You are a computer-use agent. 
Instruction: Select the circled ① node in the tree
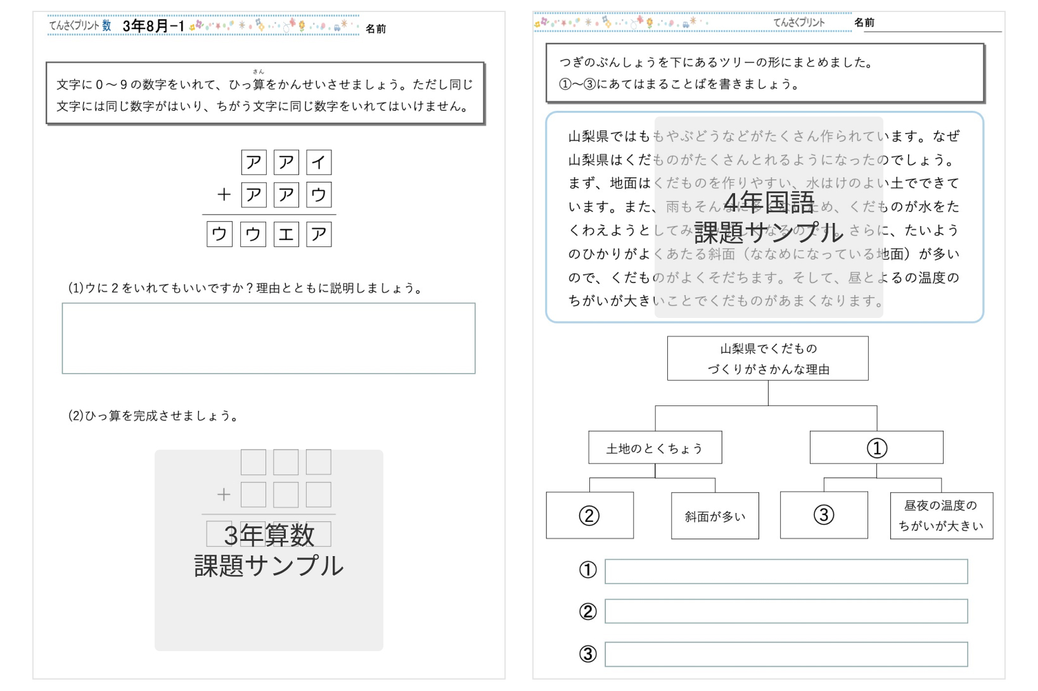coord(876,448)
